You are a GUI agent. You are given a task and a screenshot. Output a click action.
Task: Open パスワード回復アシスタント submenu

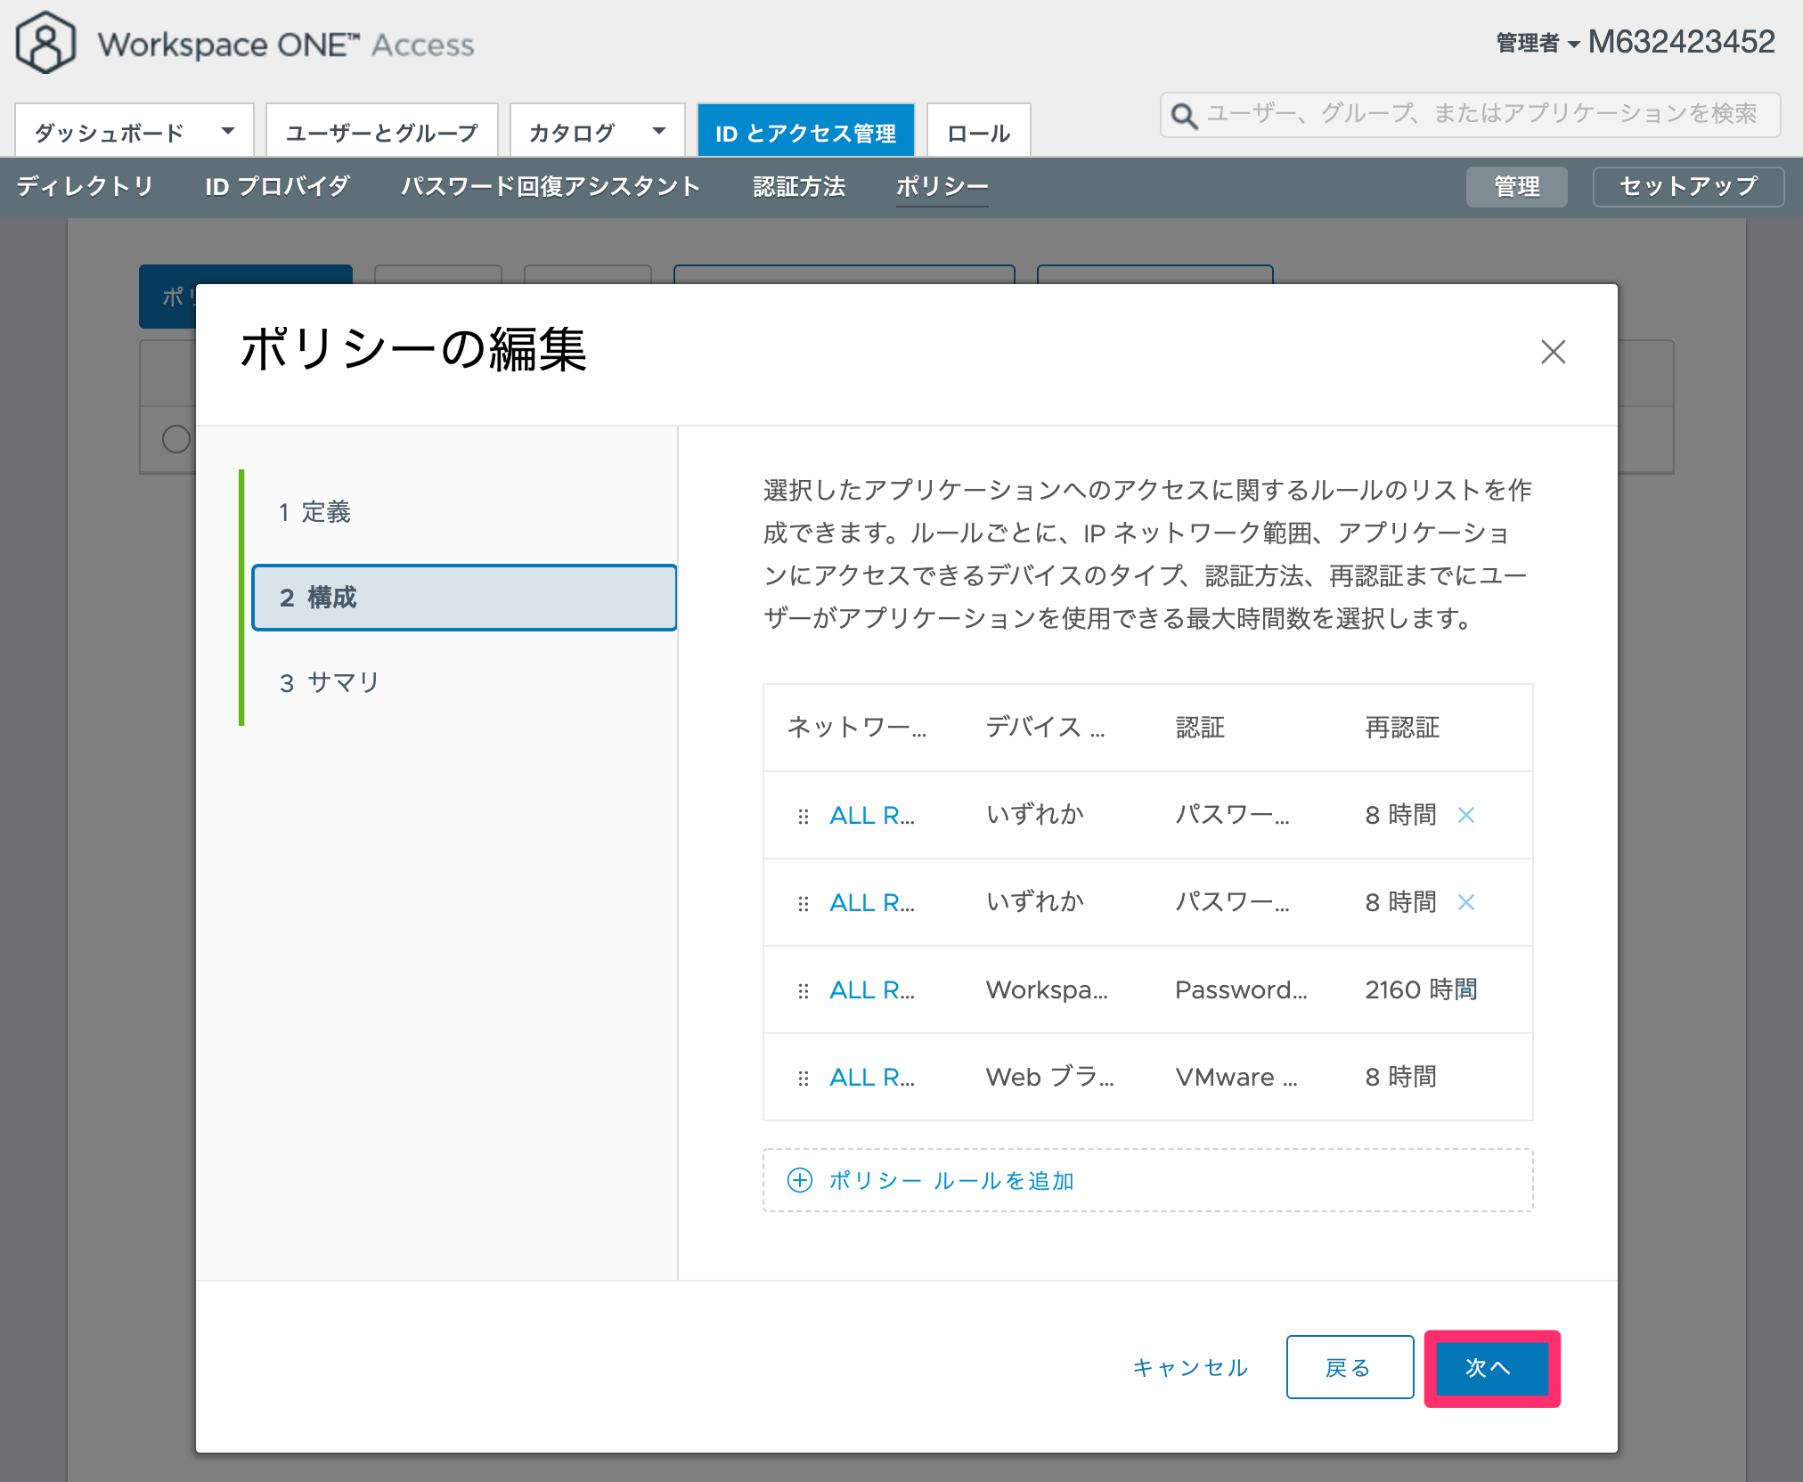(551, 186)
